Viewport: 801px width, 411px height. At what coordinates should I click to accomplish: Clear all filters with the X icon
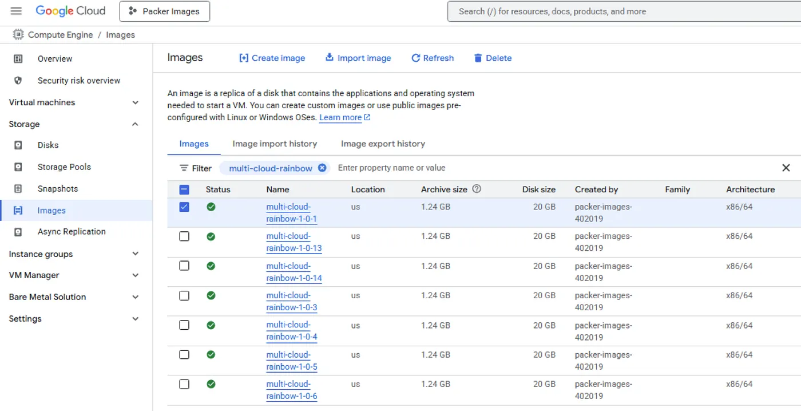[786, 168]
